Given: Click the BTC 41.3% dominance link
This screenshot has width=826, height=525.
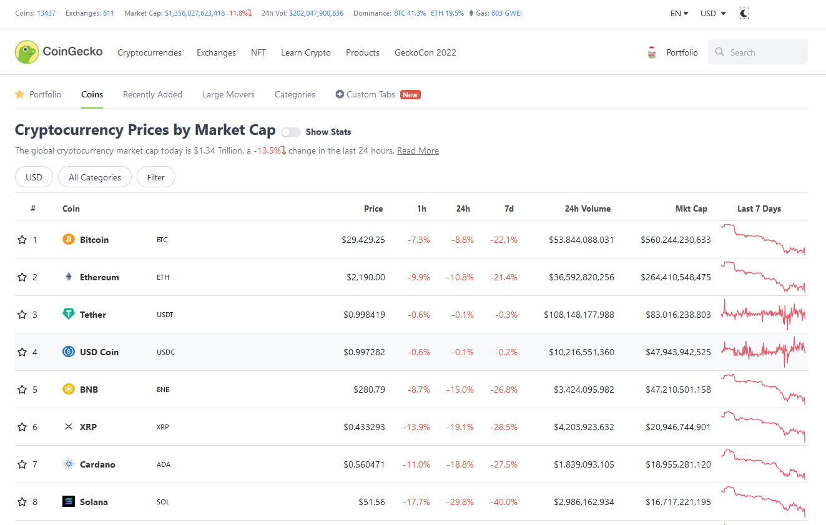Looking at the screenshot, I should (410, 13).
